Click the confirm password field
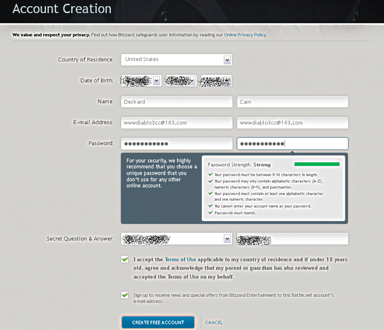The height and width of the screenshot is (330, 384). (x=292, y=143)
